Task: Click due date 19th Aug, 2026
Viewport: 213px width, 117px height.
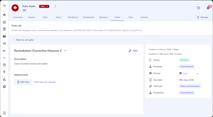Action: (x=186, y=80)
